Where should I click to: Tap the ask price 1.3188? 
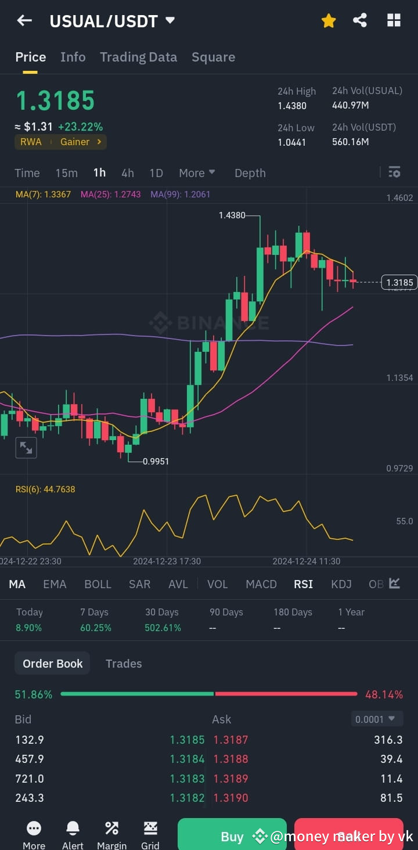[x=230, y=759]
